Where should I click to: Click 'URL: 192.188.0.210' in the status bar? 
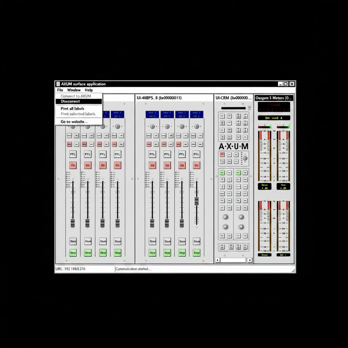click(x=70, y=269)
